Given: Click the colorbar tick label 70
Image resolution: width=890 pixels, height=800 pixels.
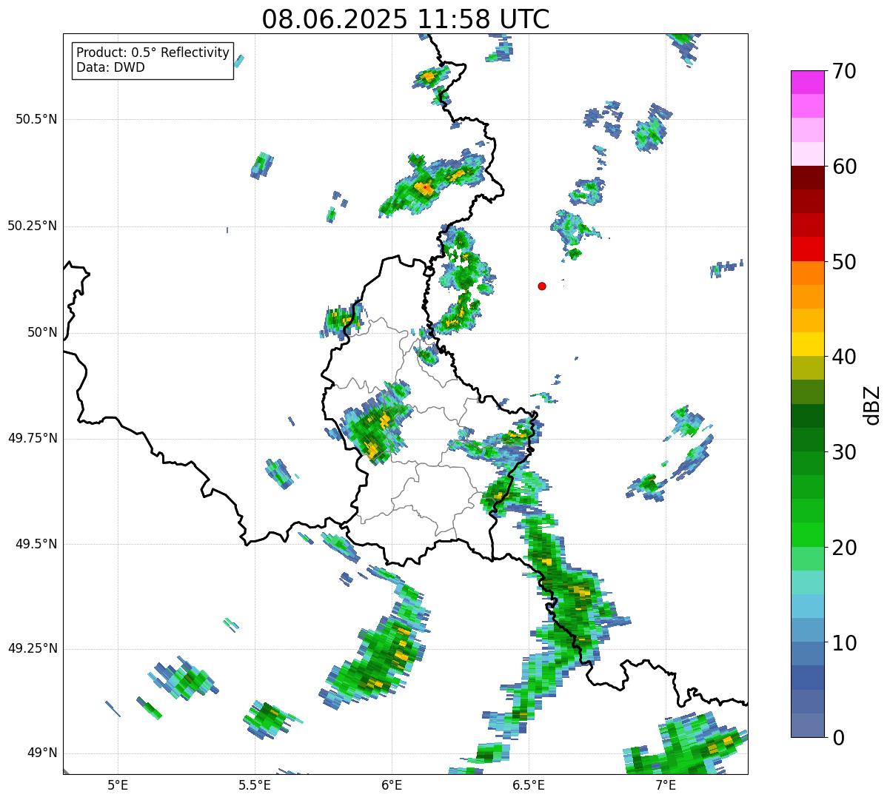Looking at the screenshot, I should 844,71.
